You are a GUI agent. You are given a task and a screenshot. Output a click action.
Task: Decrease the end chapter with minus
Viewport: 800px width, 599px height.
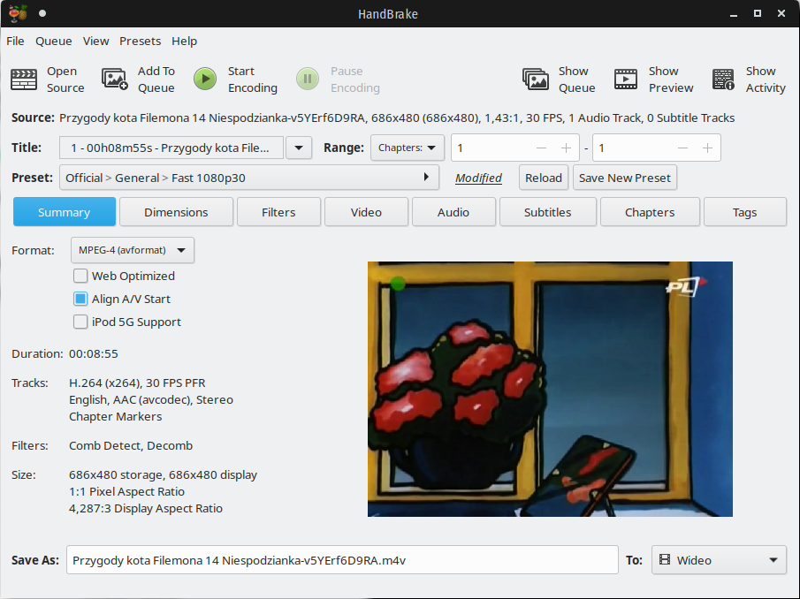tap(682, 148)
